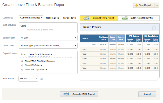Open the Leave Types dropdown
163x103 pixels.
pos(48,46)
